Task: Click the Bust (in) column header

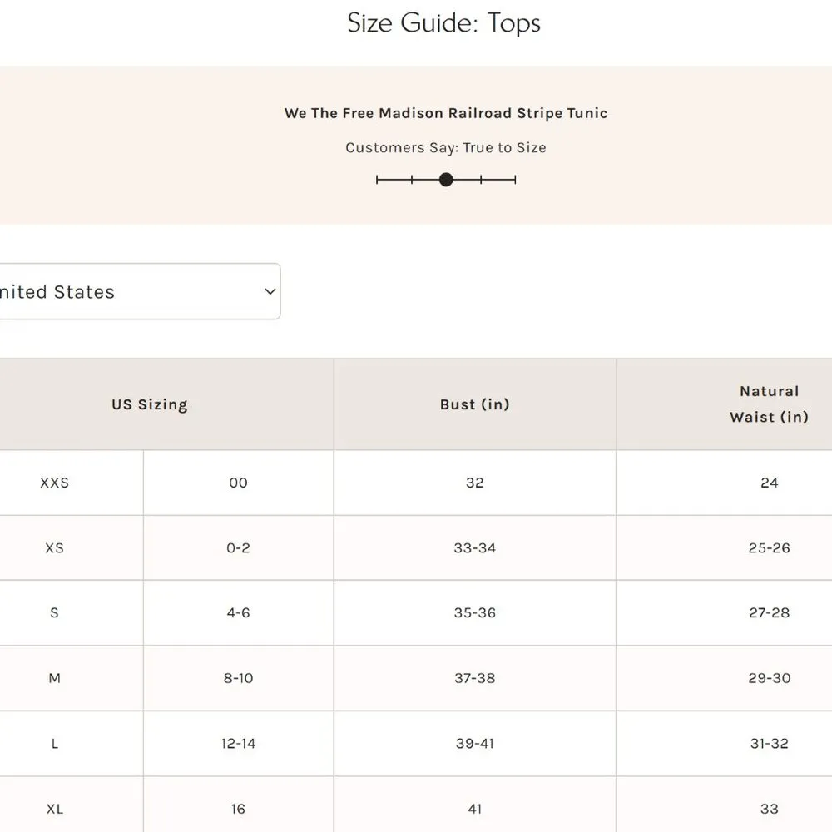Action: click(x=474, y=405)
